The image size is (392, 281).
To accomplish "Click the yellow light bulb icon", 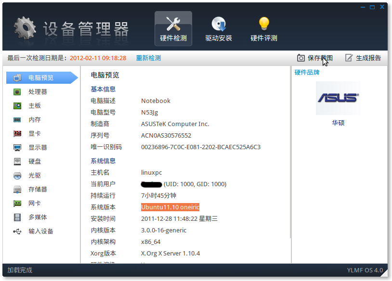I will tap(264, 24).
